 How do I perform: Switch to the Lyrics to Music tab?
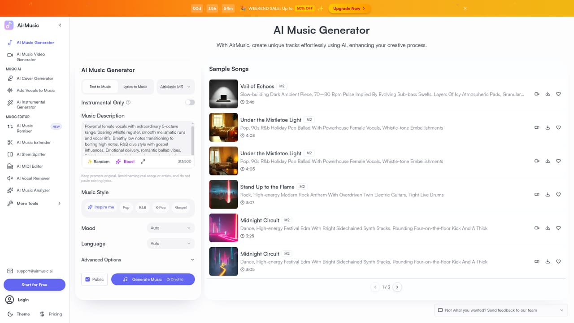point(135,87)
